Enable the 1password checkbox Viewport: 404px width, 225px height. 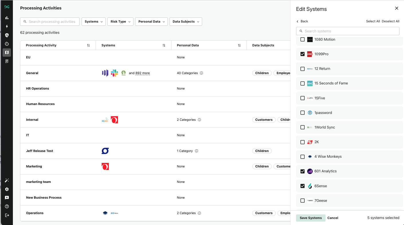[x=302, y=113]
